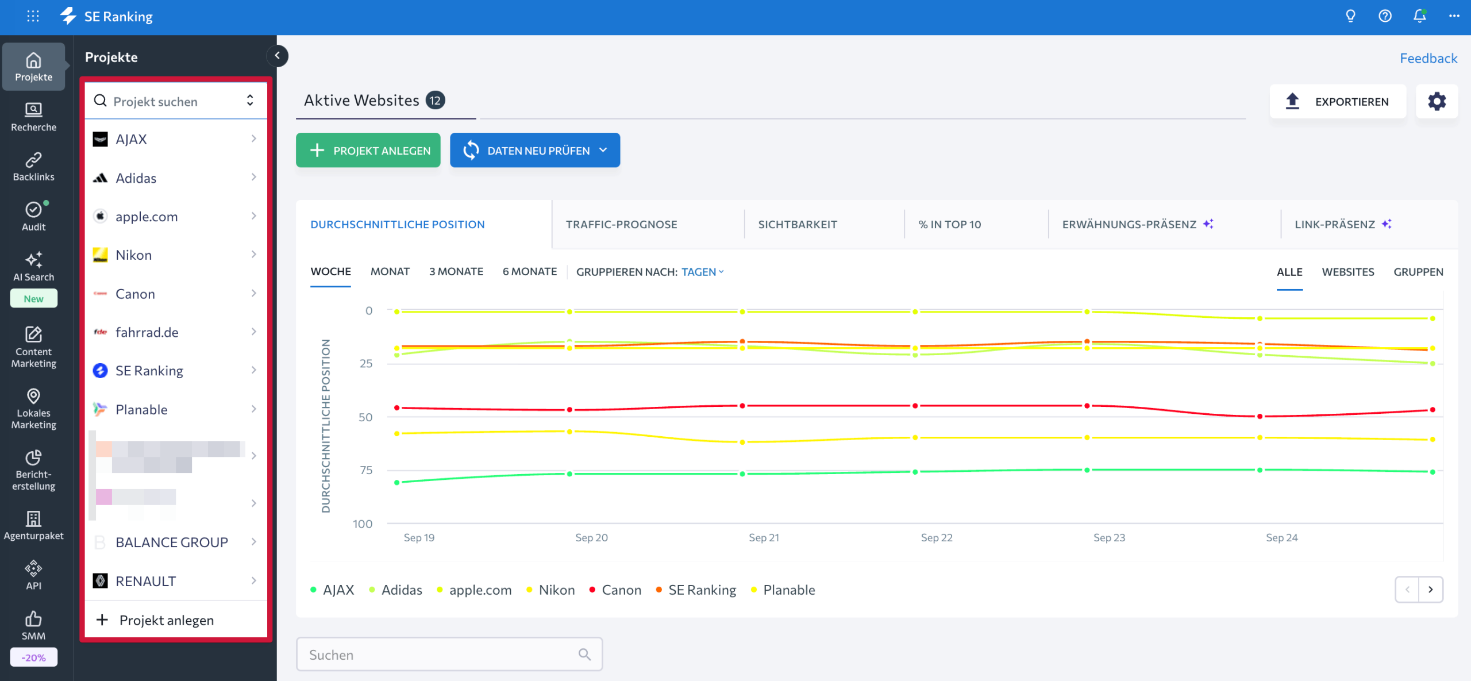
Task: Filter the chart by Gruppen
Action: click(1418, 272)
